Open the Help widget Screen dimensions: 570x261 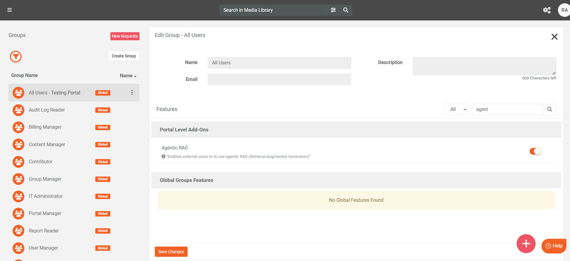pos(554,246)
